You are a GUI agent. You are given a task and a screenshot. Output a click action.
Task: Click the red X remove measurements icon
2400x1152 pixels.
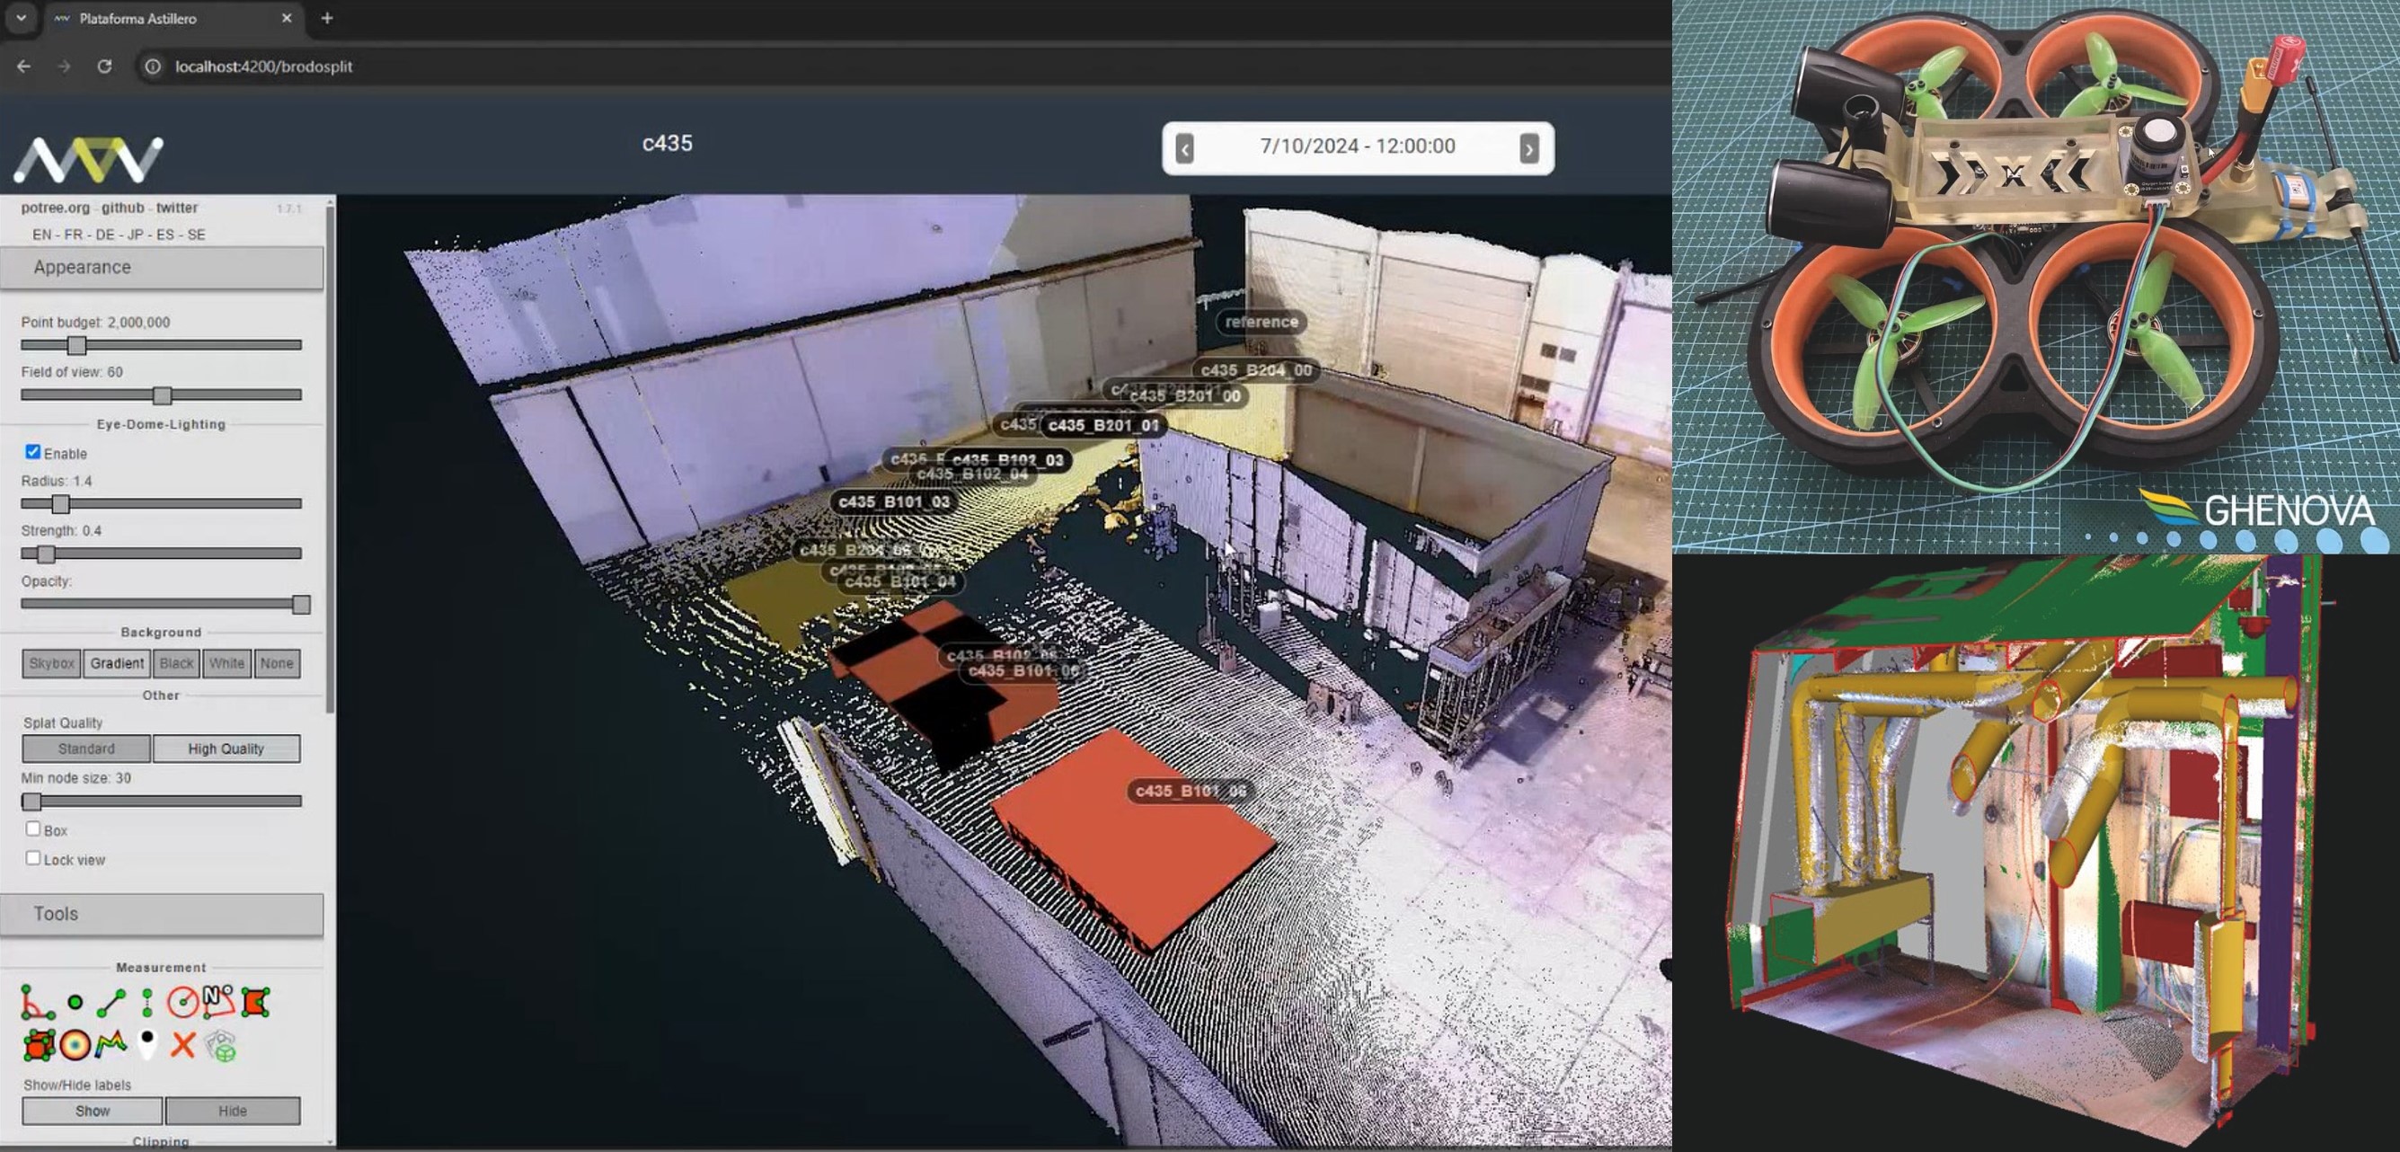(182, 1046)
